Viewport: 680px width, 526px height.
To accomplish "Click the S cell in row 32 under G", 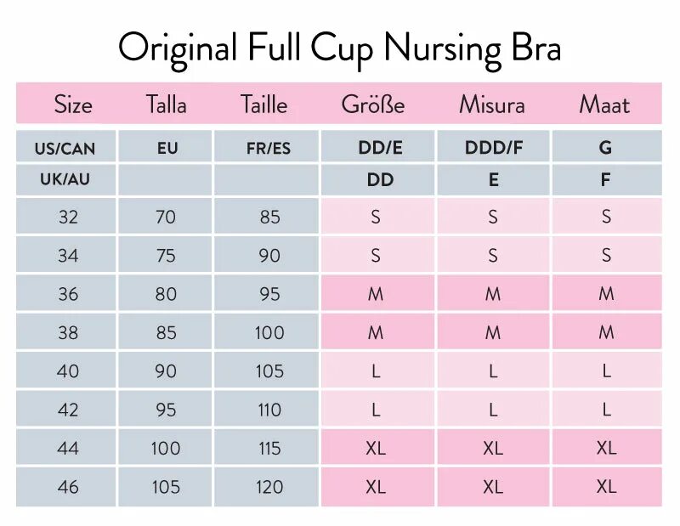I will coord(607,216).
